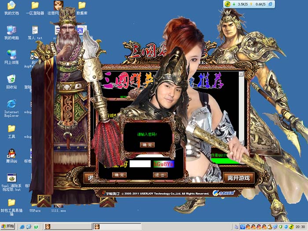Click the hGu8Y captcha image
The image size is (308, 231).
(164, 164)
